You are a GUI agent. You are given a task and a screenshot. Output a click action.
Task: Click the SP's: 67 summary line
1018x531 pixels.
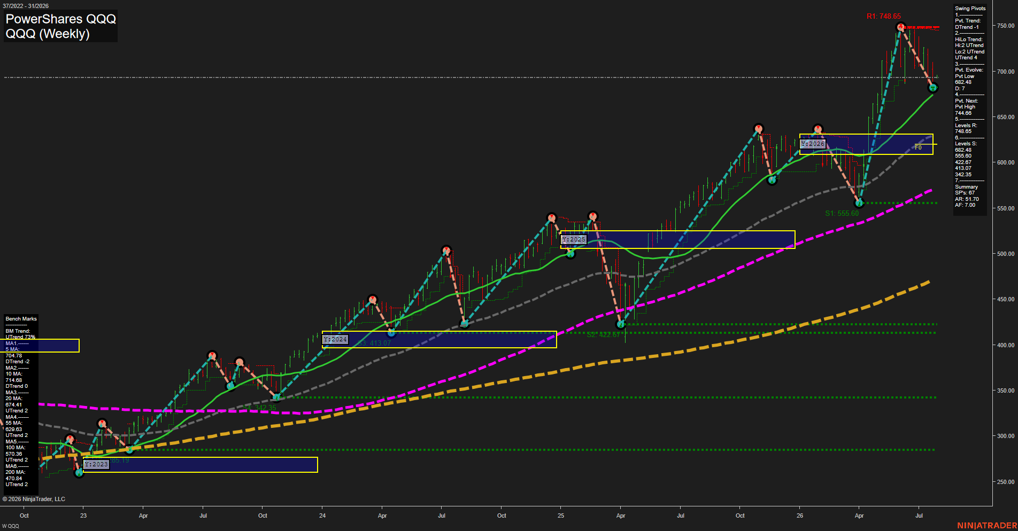[x=965, y=193]
